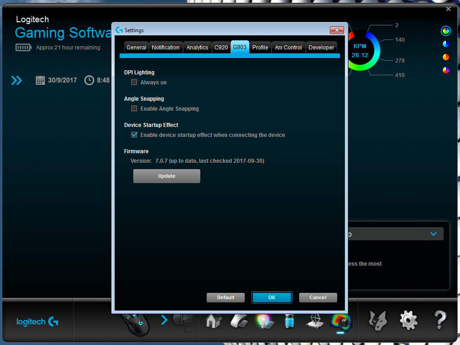This screenshot has width=460, height=345.
Task: Close the Logitech Gaming Software window
Action: pyautogui.click(x=448, y=9)
